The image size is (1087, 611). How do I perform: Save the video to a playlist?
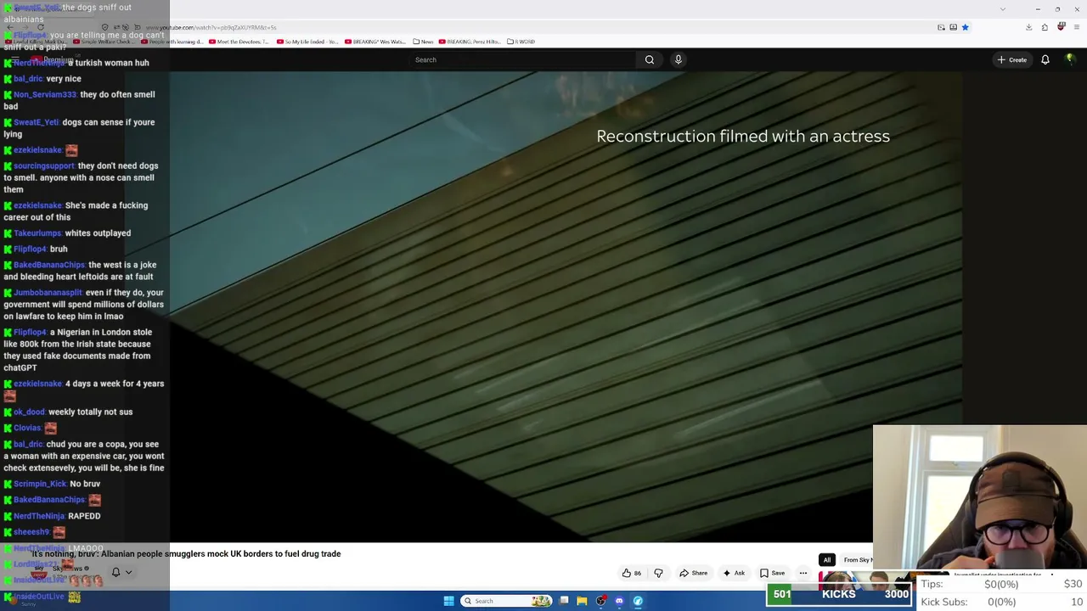773,573
